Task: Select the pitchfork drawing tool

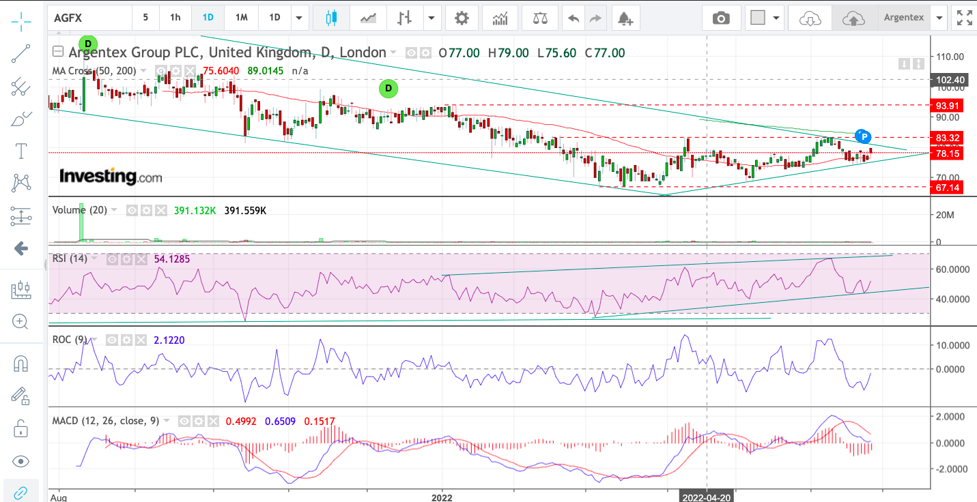Action: pos(21,87)
